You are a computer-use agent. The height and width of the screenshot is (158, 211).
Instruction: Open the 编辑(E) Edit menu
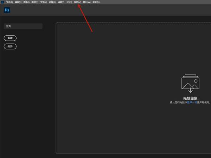click(x=18, y=2)
